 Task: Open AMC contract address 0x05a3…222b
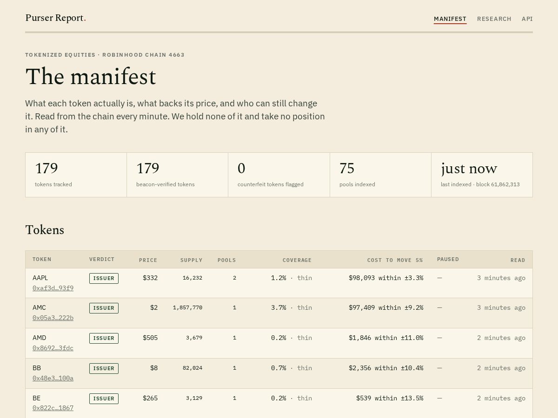pyautogui.click(x=53, y=318)
